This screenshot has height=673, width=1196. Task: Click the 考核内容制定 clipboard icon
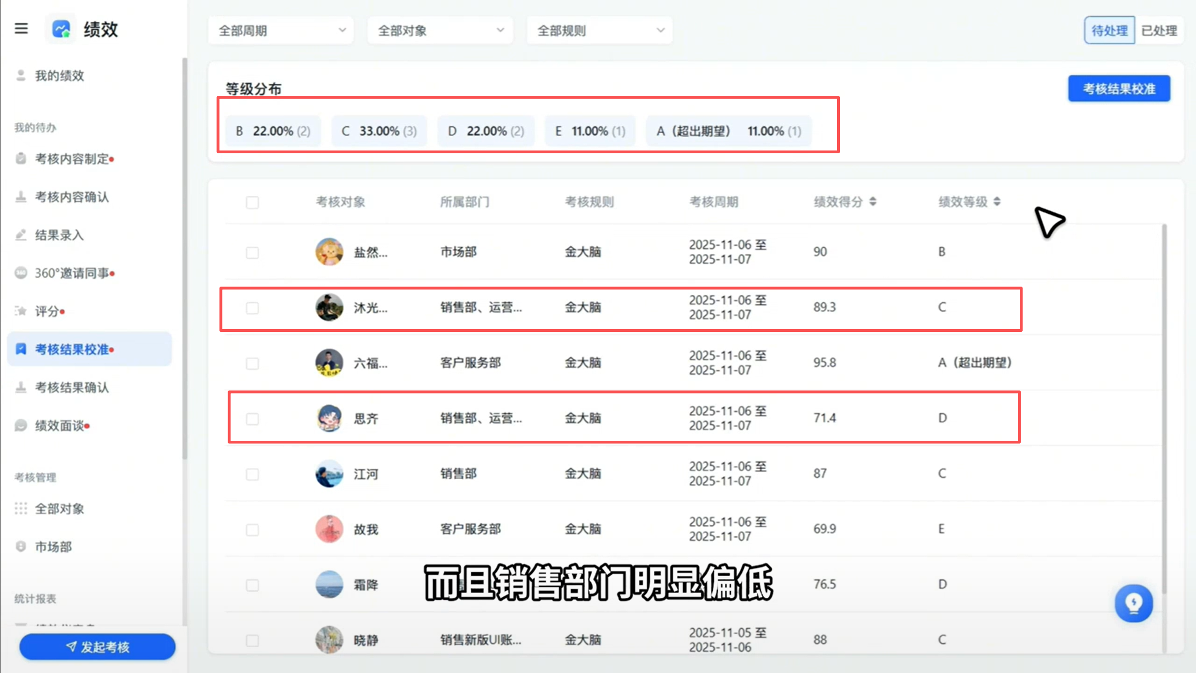(x=21, y=158)
